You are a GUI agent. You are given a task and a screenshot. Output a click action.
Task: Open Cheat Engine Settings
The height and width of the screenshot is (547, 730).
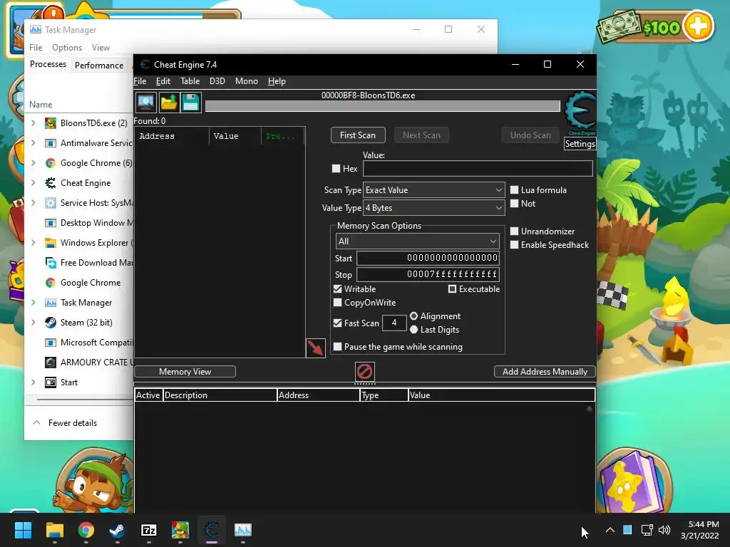tap(580, 144)
